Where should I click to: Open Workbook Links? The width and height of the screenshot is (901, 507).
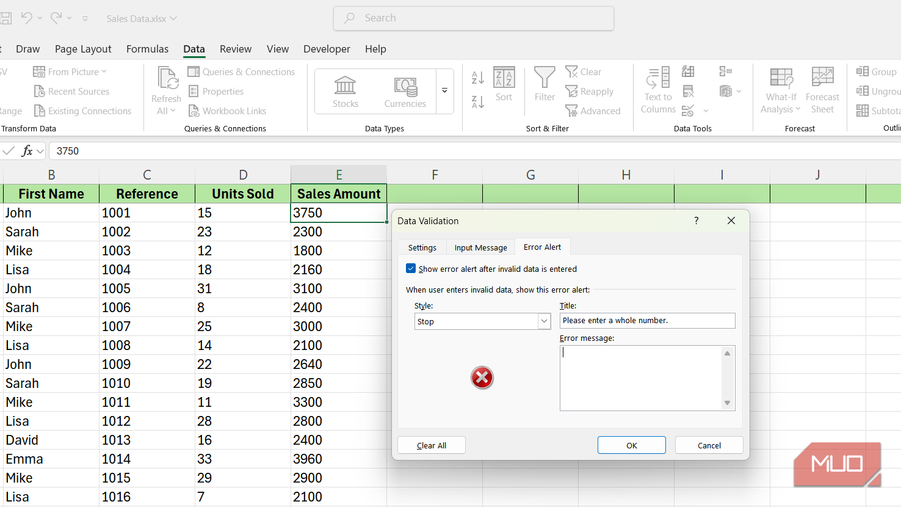(227, 111)
